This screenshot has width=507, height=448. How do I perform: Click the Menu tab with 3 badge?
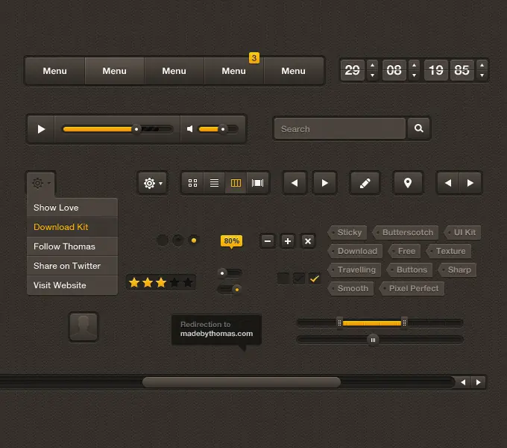(234, 71)
